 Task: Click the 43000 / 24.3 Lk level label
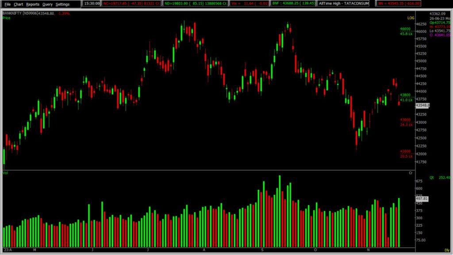tap(406, 122)
